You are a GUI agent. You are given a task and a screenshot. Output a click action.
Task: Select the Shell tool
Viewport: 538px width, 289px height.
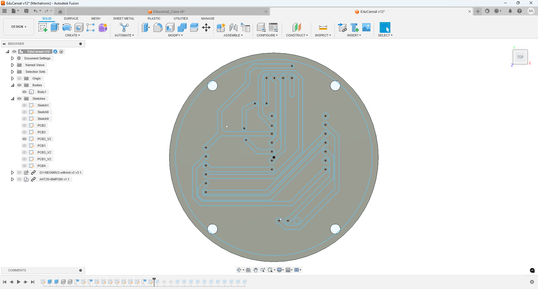pos(170,27)
